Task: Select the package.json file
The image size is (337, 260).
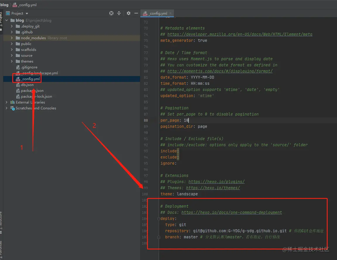Action: click(x=32, y=91)
